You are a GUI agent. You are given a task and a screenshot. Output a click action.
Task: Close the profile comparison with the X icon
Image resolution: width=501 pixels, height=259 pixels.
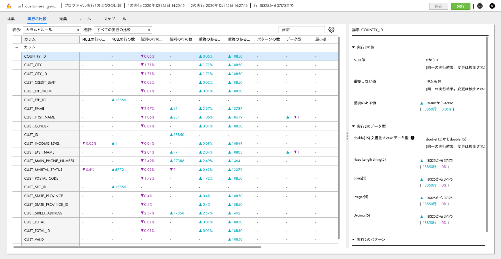(x=492, y=6)
